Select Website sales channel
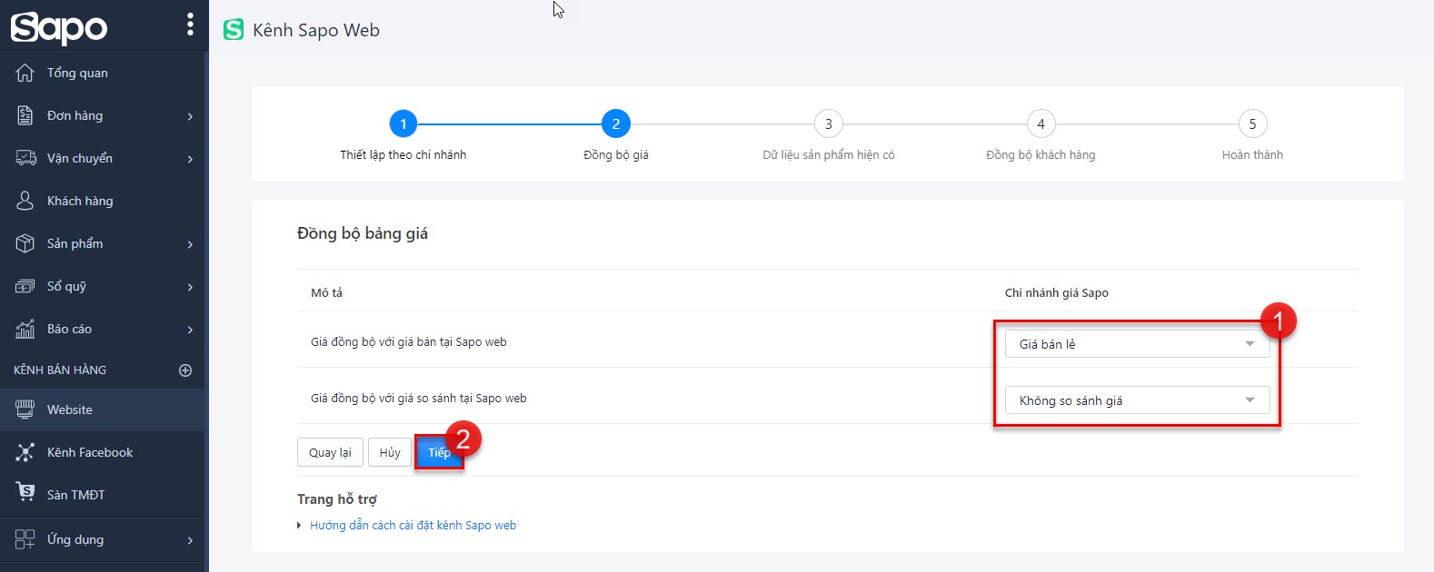1434x572 pixels. [102, 409]
